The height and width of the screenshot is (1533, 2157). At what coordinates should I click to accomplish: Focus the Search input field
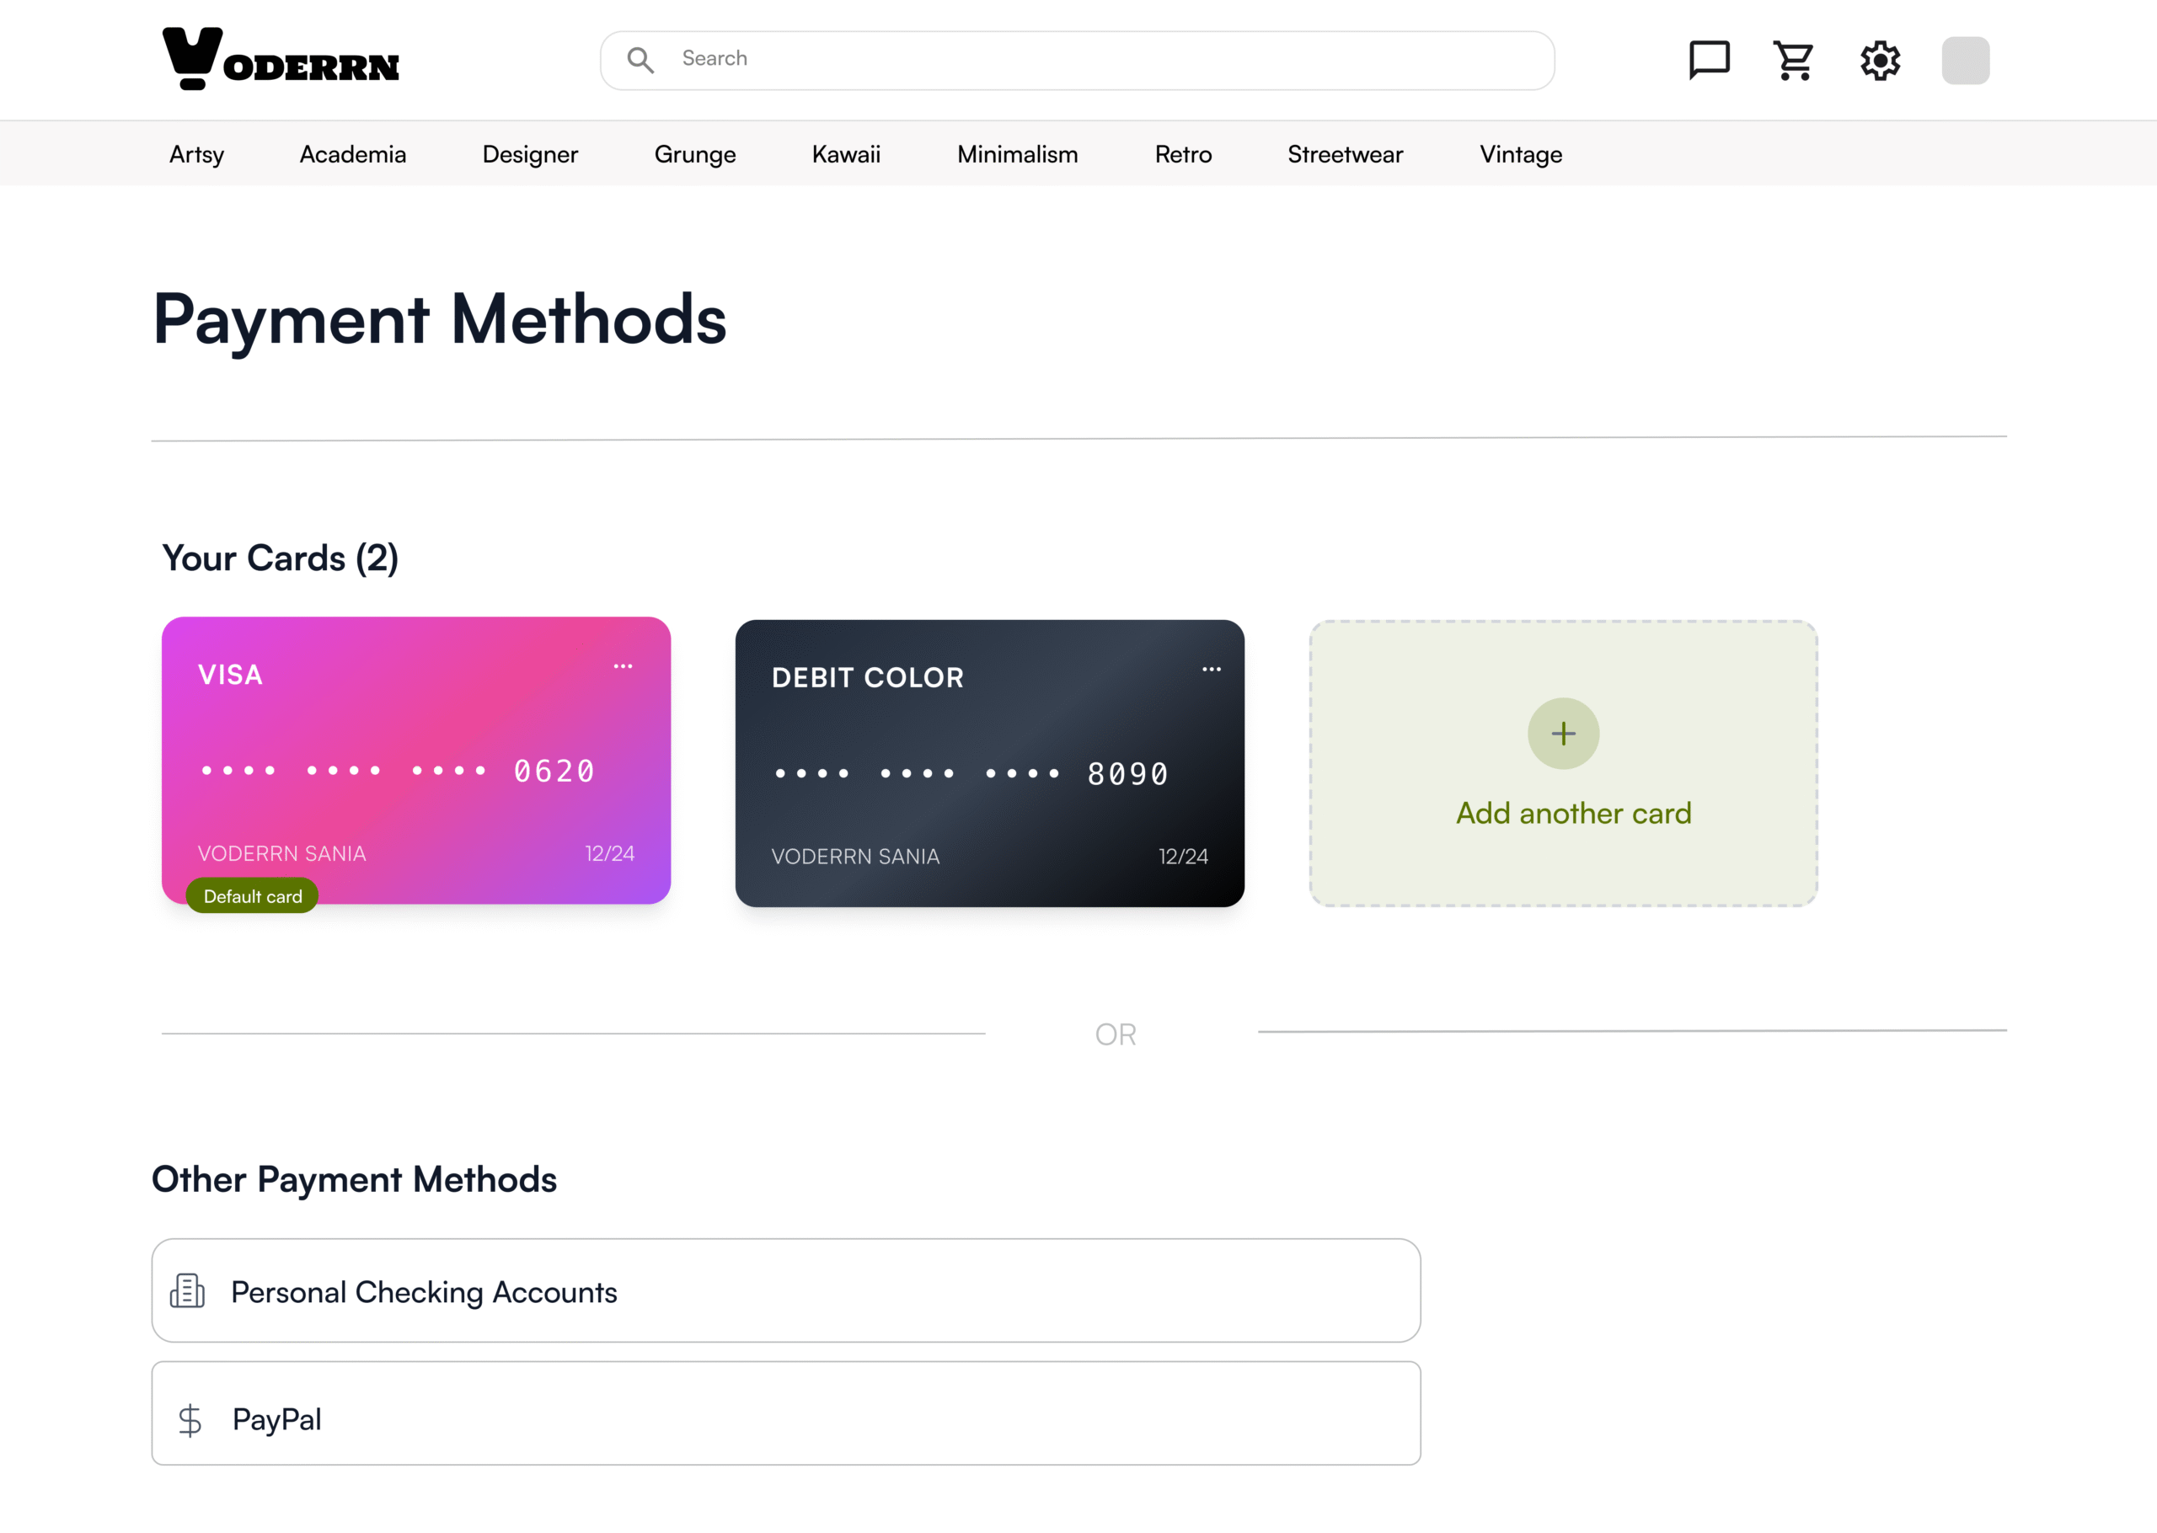point(1105,58)
